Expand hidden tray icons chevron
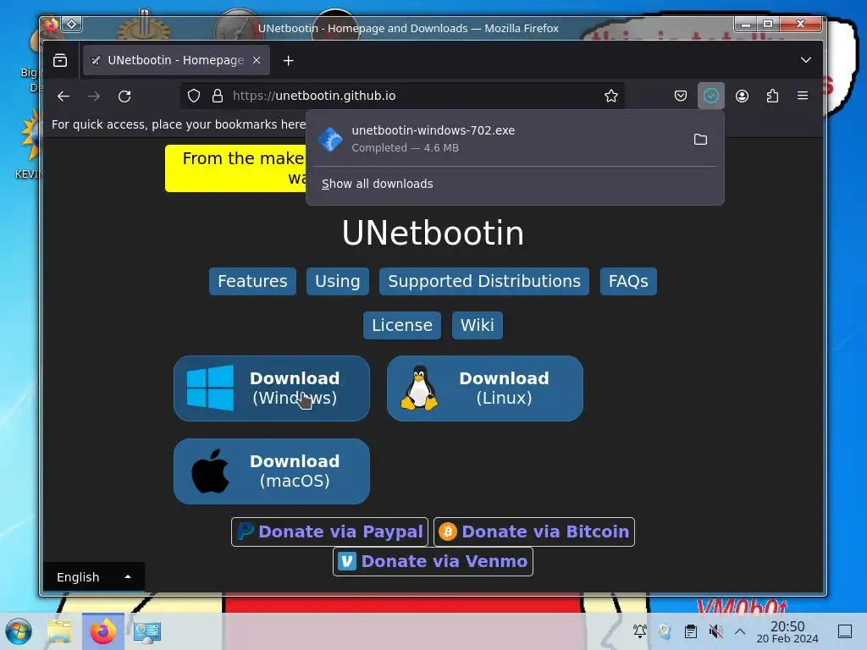This screenshot has width=867, height=650. pos(740,631)
